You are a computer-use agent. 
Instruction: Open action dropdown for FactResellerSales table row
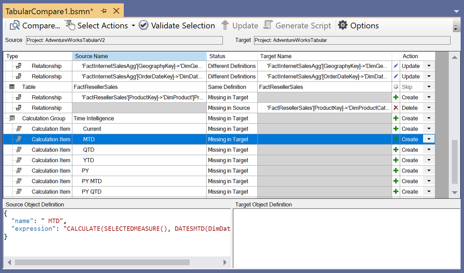click(x=429, y=87)
